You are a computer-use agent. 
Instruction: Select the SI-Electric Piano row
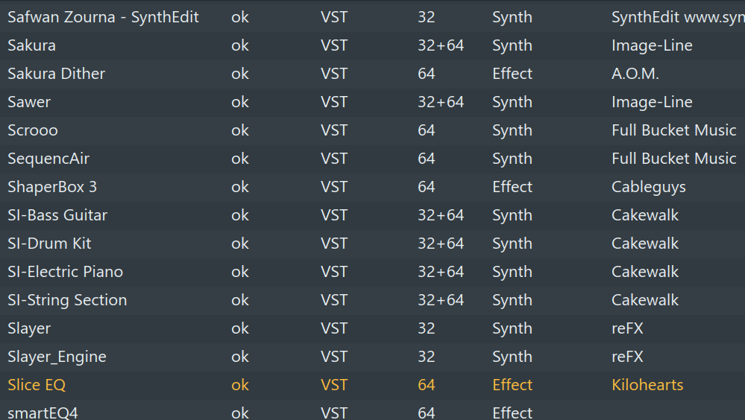coord(65,272)
